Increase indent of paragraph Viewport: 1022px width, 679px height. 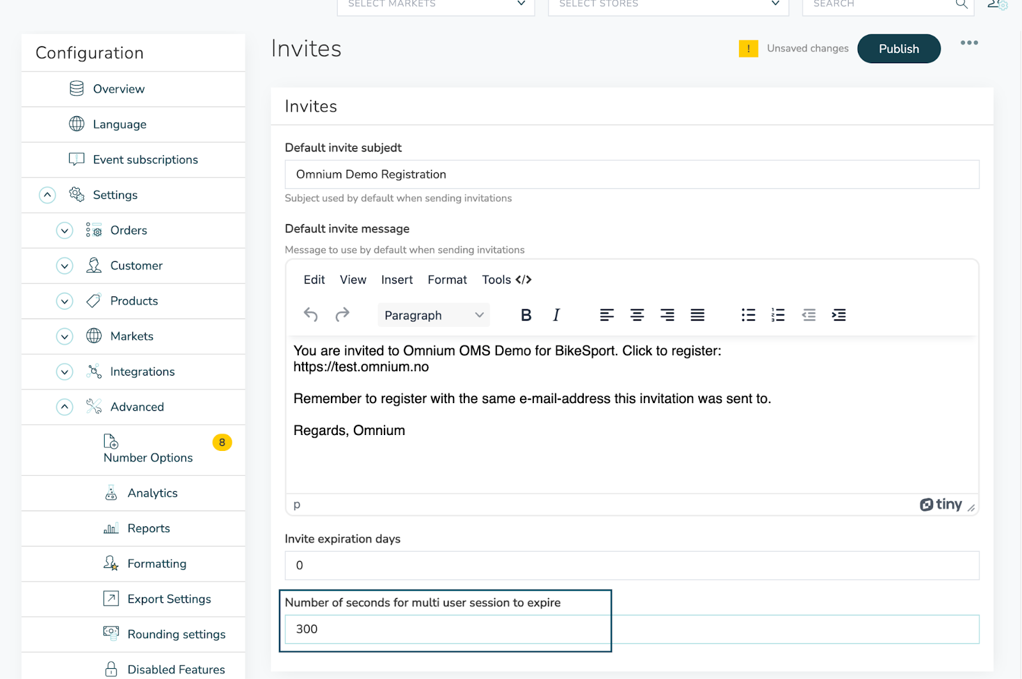[839, 315]
